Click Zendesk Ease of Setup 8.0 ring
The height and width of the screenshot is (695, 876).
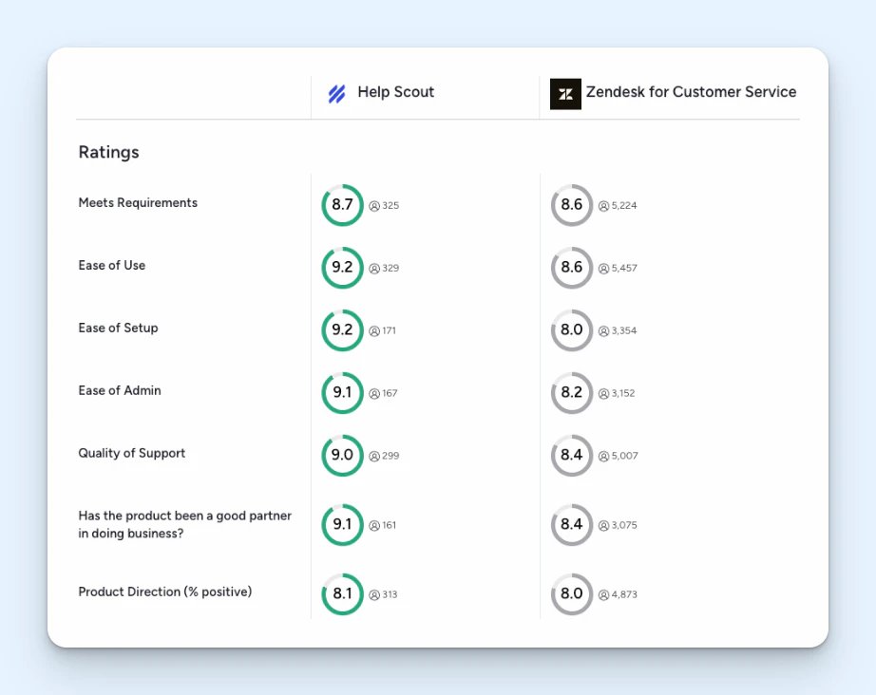coord(572,329)
